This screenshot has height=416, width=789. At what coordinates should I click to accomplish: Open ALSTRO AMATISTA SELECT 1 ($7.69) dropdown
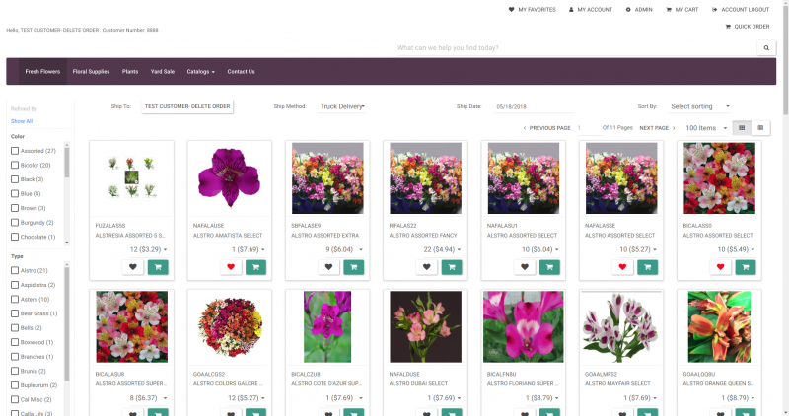(x=249, y=249)
